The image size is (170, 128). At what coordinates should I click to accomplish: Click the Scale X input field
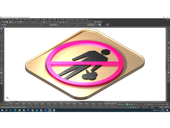(11, 105)
